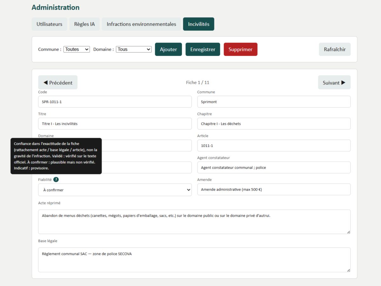Go to previous record with Précédent
The height and width of the screenshot is (286, 381).
[x=58, y=82]
